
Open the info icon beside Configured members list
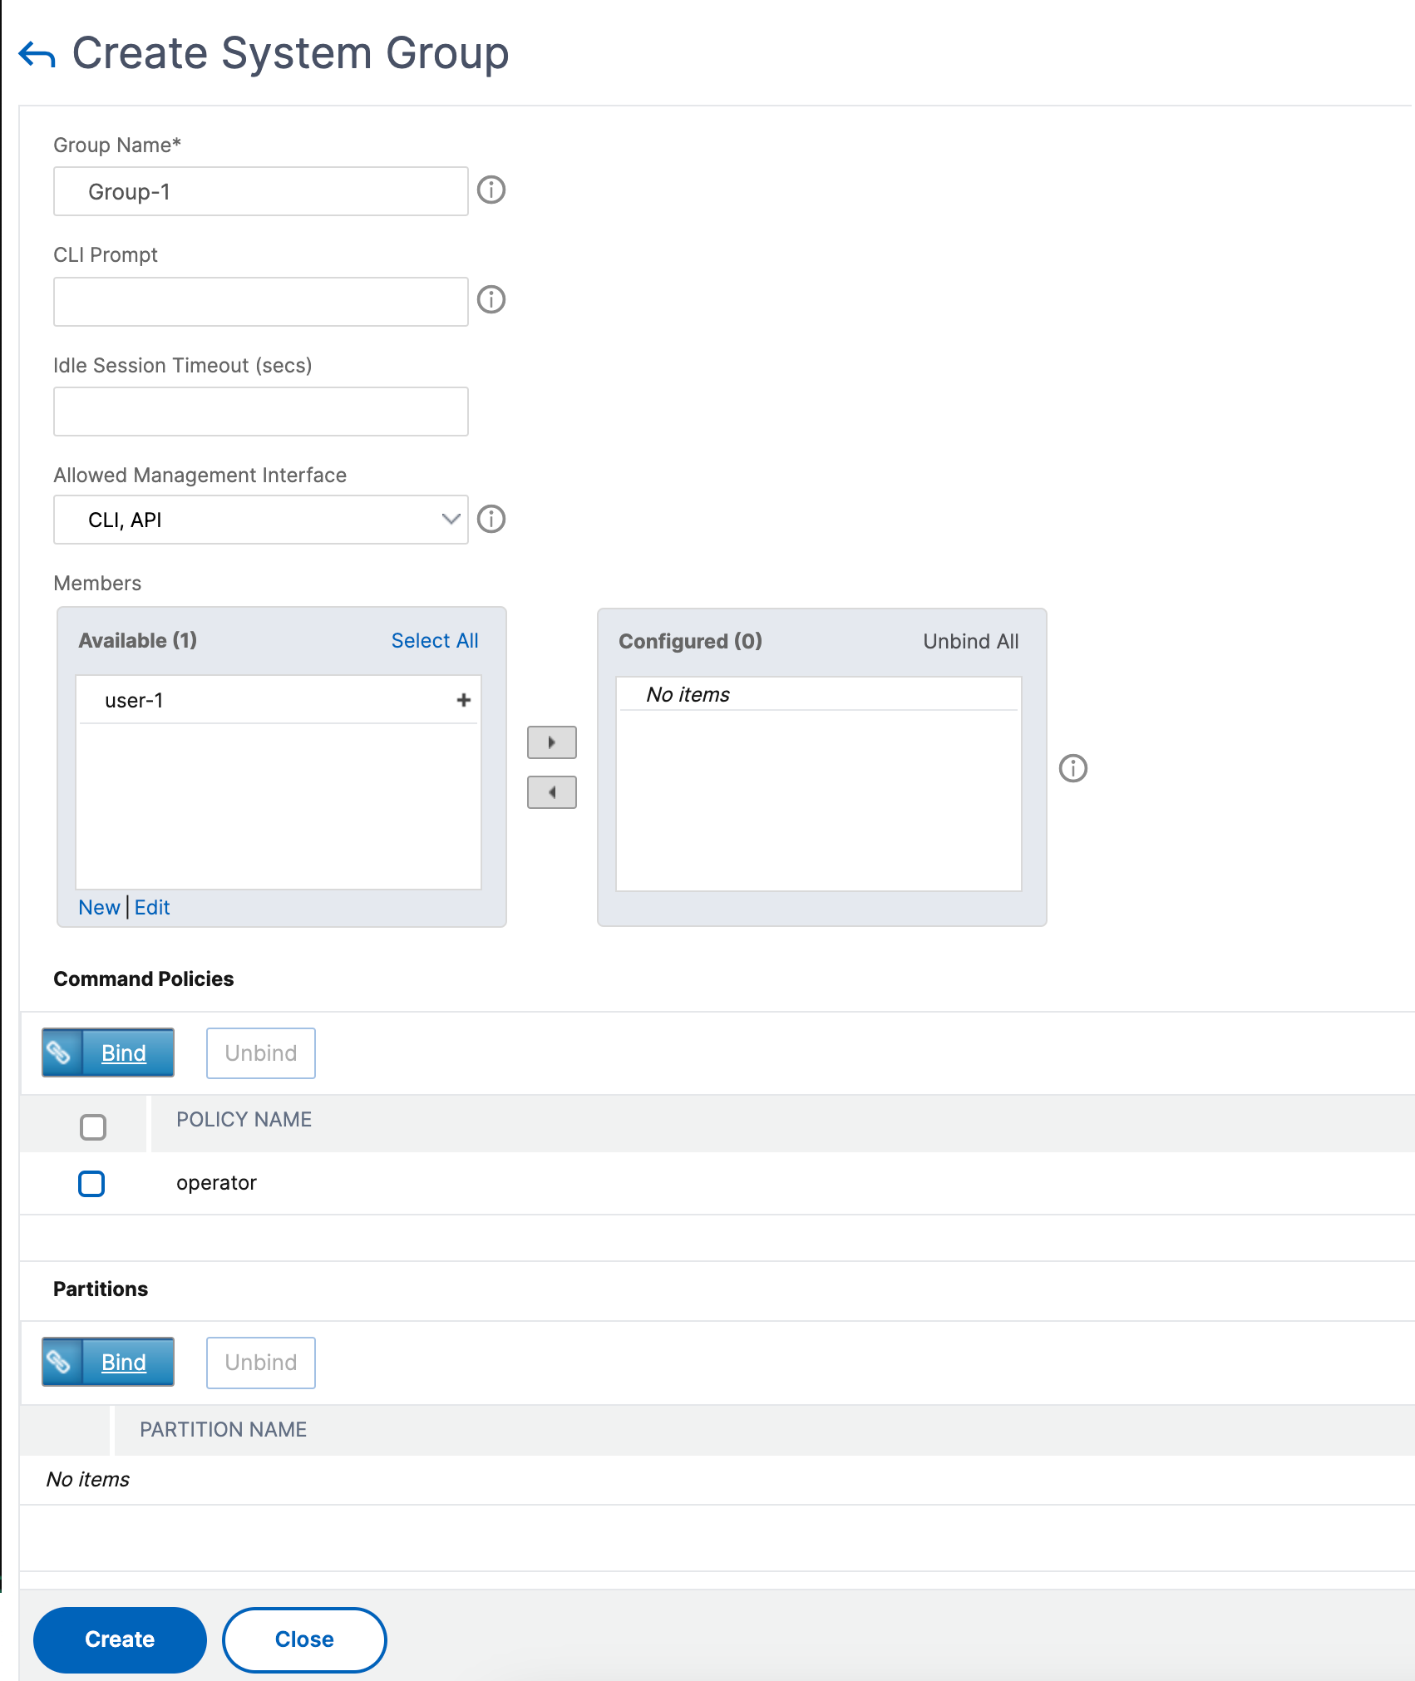point(1073,768)
